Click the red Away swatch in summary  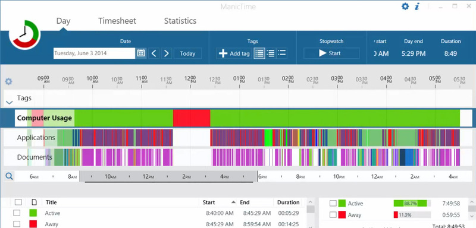point(342,215)
